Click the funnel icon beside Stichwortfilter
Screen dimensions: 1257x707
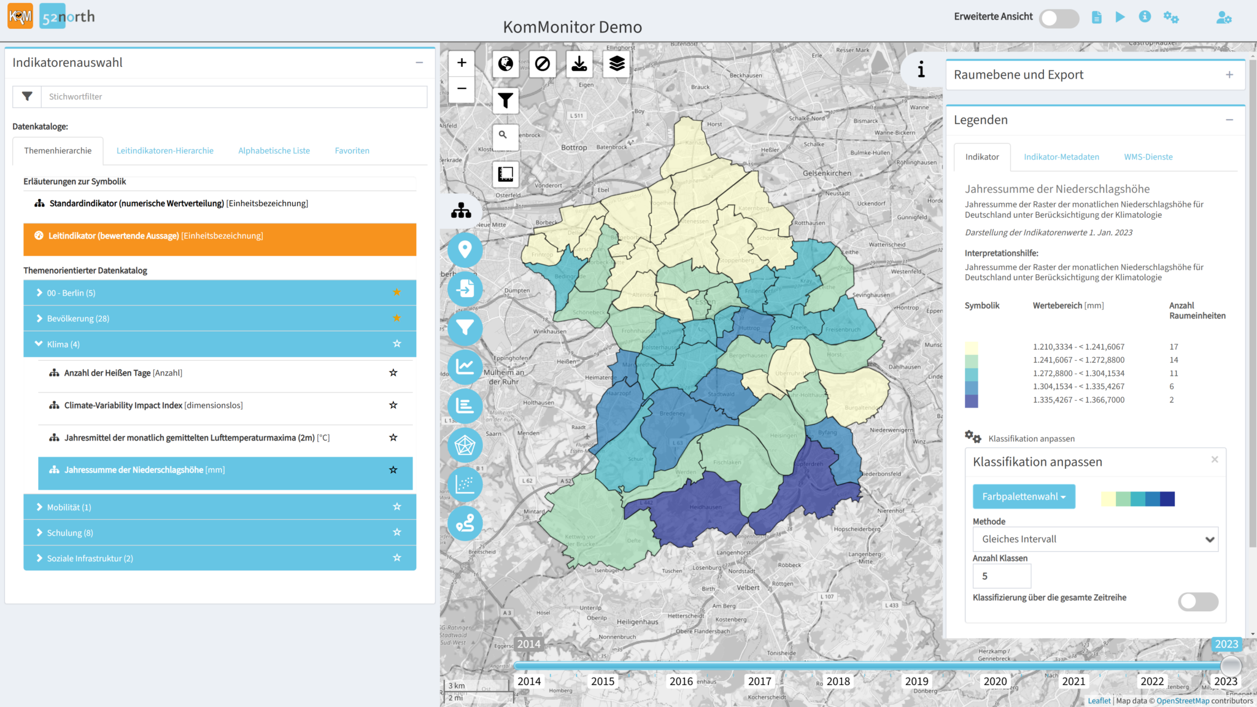point(27,96)
